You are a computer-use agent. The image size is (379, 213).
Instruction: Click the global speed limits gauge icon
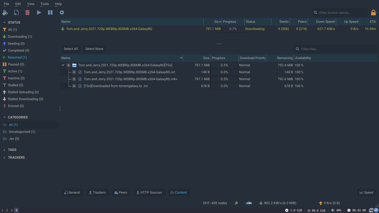249,203
